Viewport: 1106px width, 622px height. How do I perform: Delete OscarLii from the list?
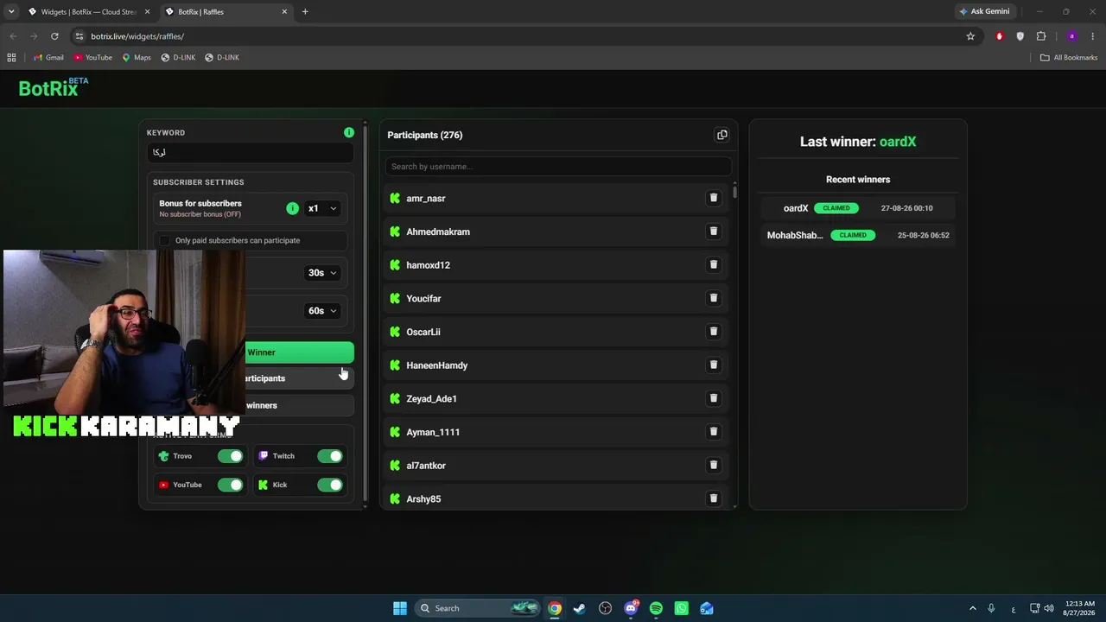[714, 332]
